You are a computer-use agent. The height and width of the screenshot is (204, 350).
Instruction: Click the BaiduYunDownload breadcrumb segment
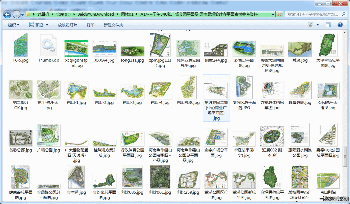click(96, 14)
